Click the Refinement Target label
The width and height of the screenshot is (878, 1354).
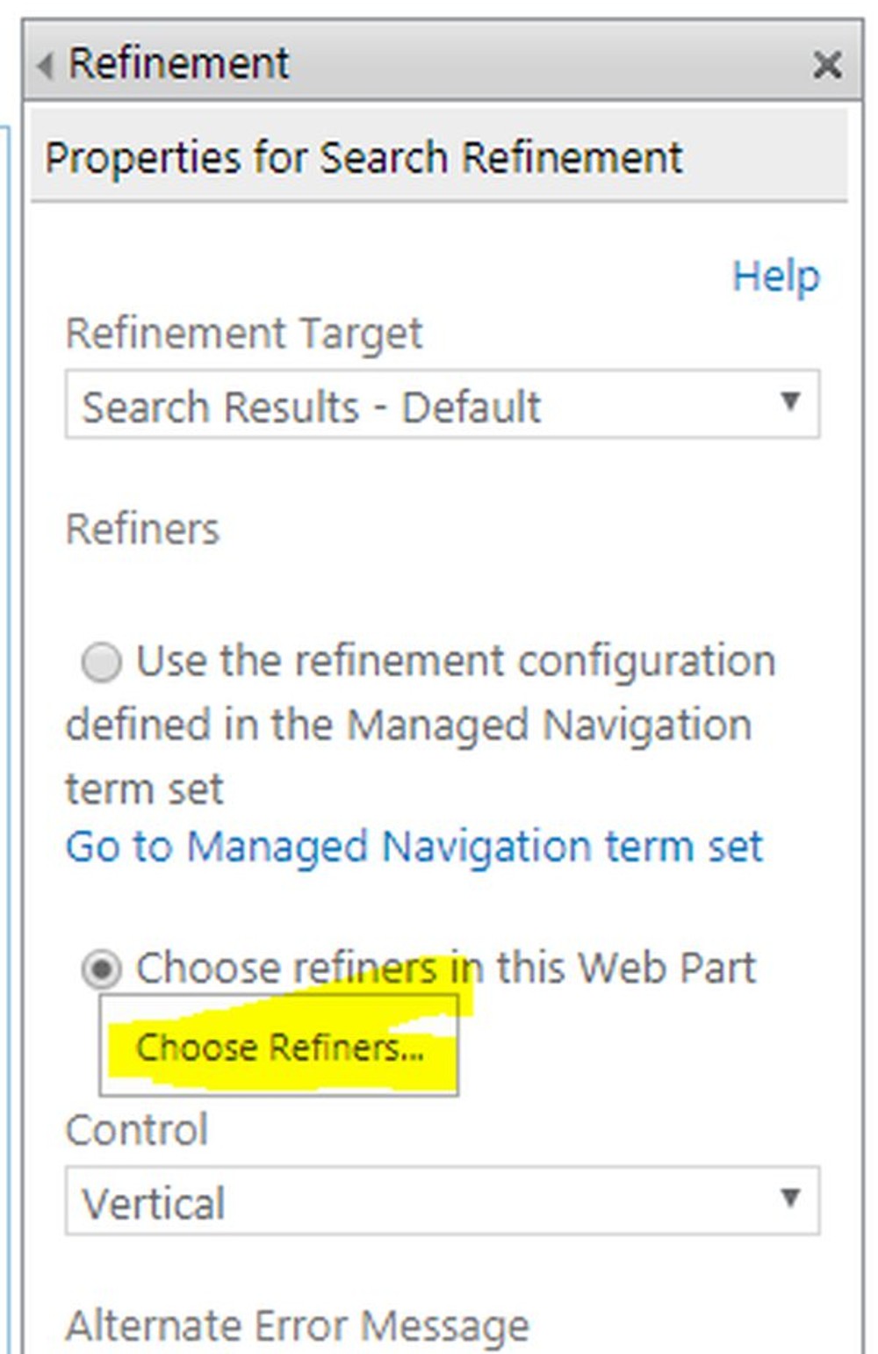click(245, 333)
